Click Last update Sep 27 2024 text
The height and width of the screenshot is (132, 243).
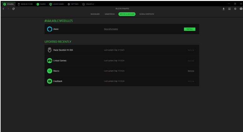click(114, 50)
